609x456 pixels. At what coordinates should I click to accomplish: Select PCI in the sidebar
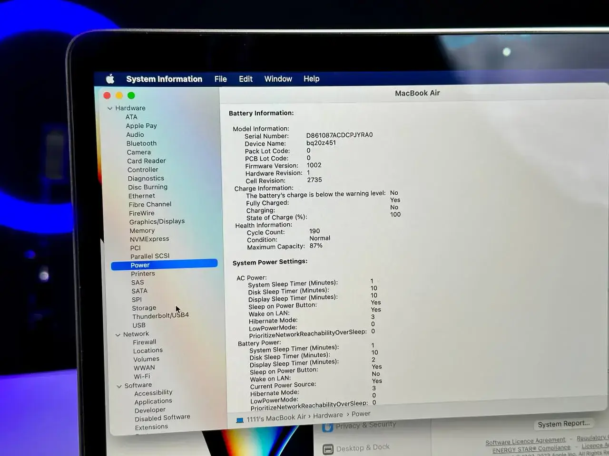tap(136, 248)
